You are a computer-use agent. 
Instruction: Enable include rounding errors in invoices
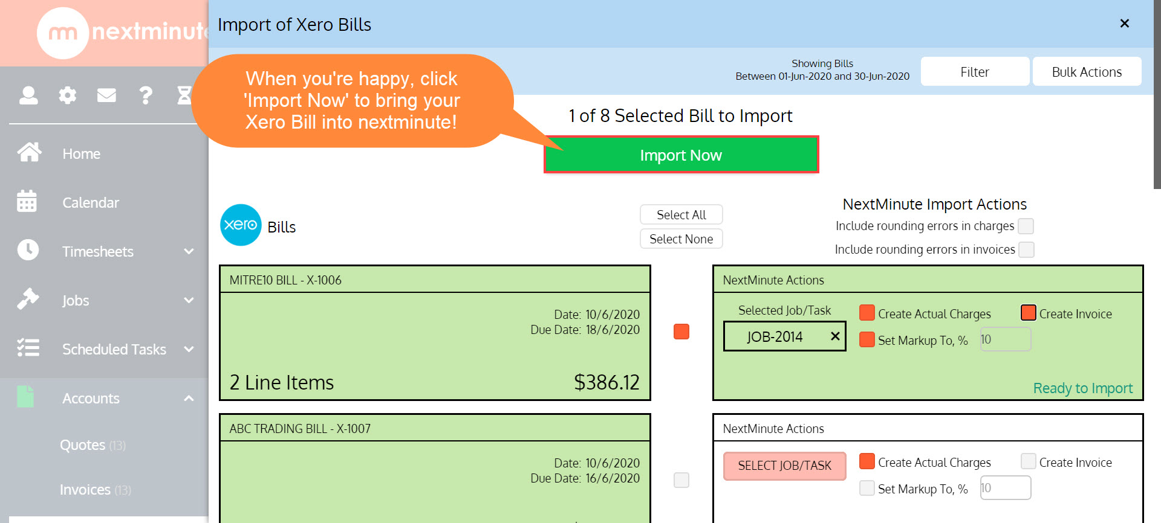[x=1026, y=249]
